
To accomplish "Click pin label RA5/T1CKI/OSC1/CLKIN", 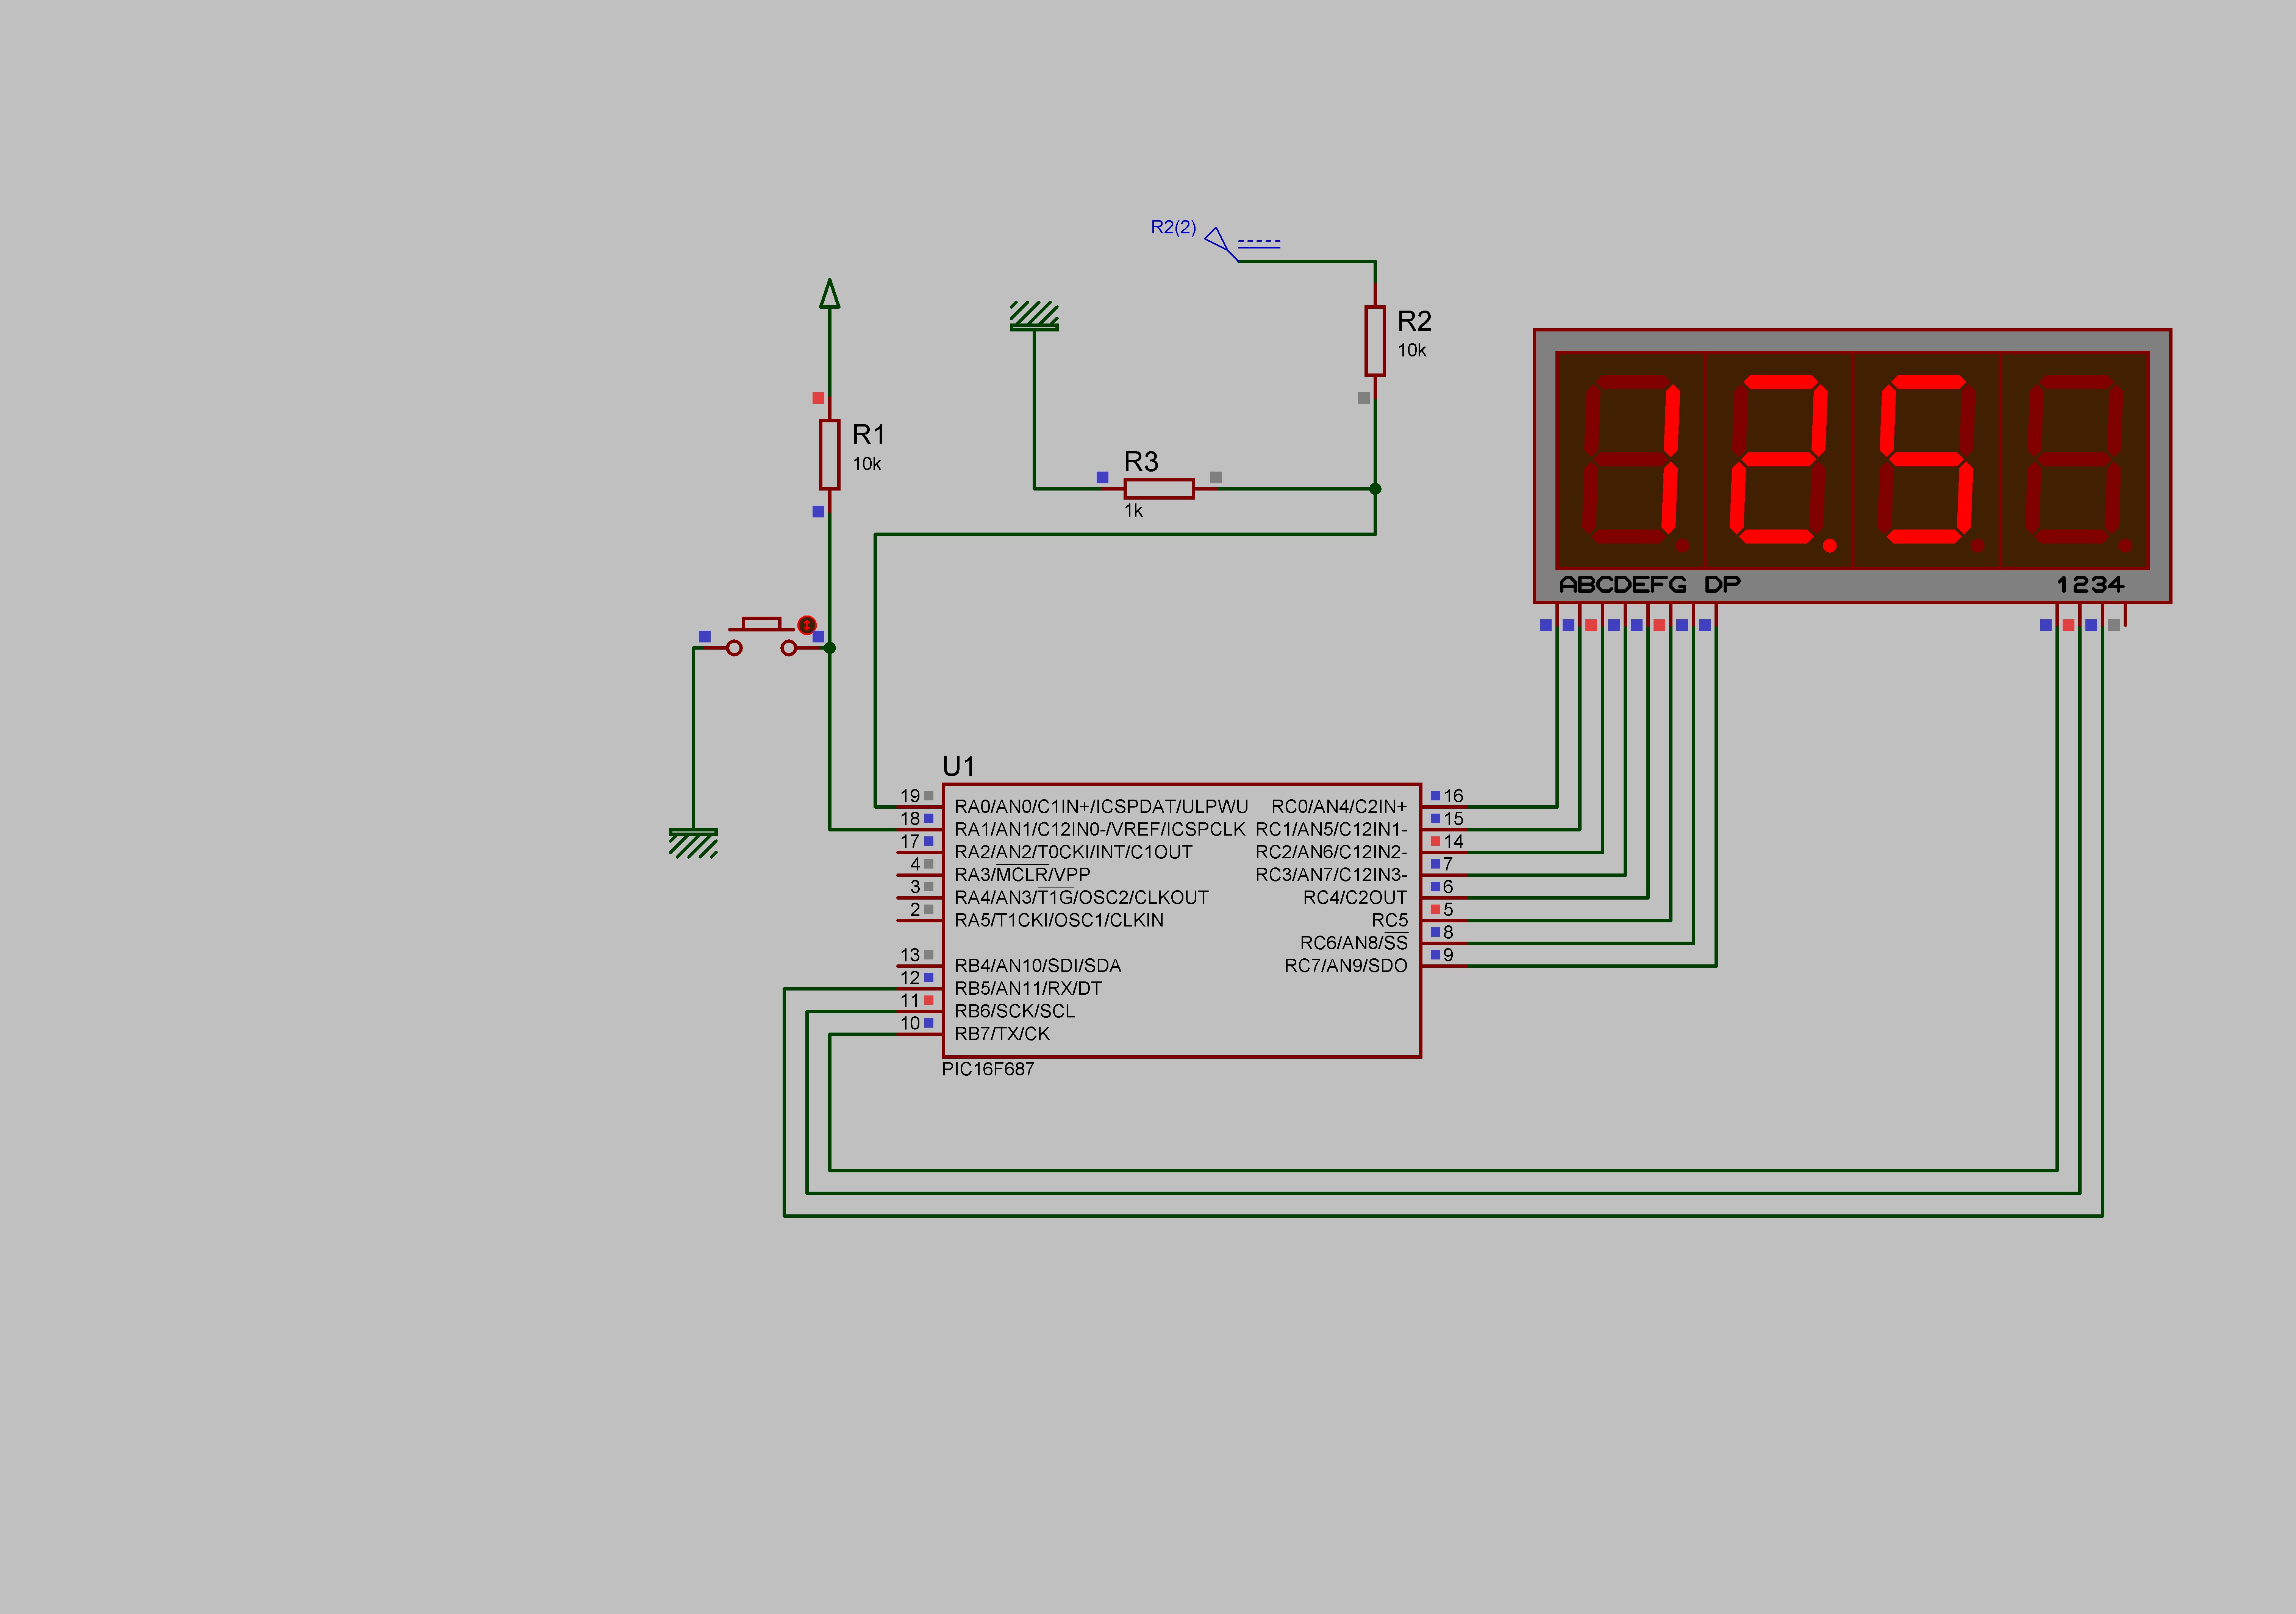I will click(1059, 921).
